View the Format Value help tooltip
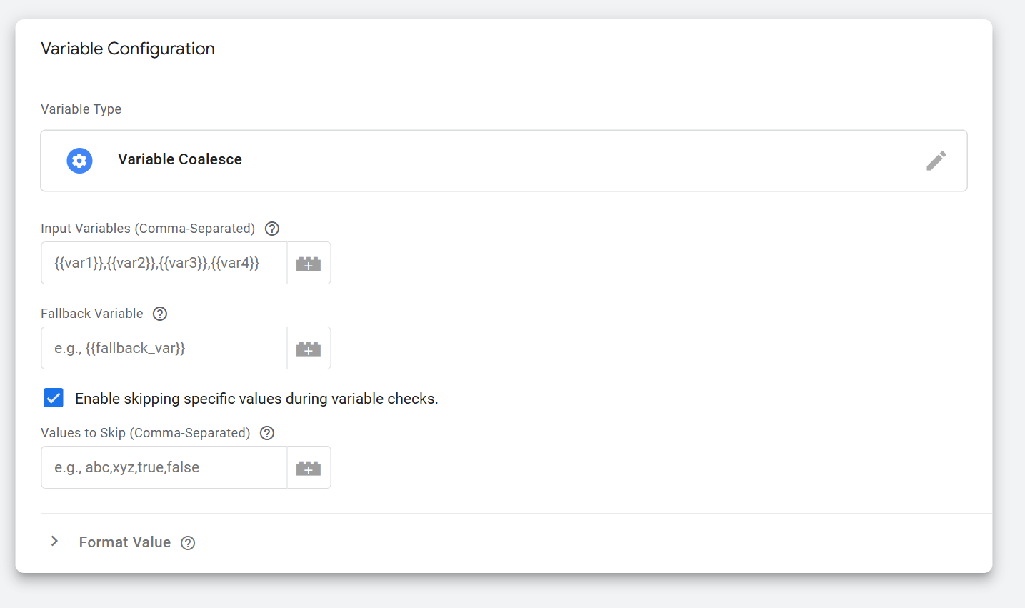The width and height of the screenshot is (1025, 608). [187, 542]
